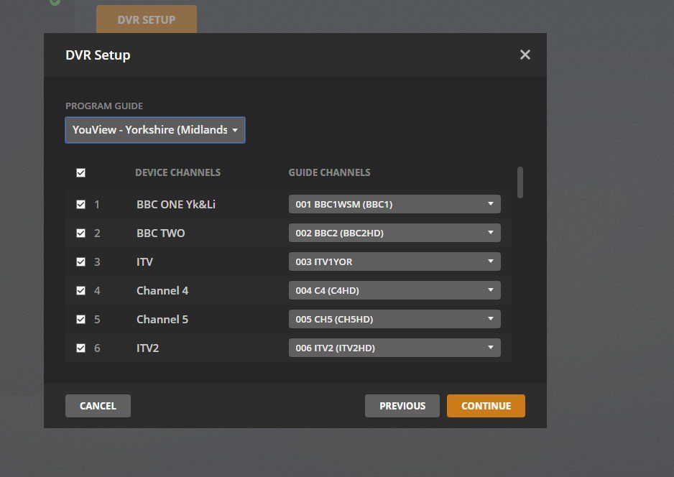Open the 002 BBC2 guide channel dropdown
674x477 pixels.
[394, 233]
